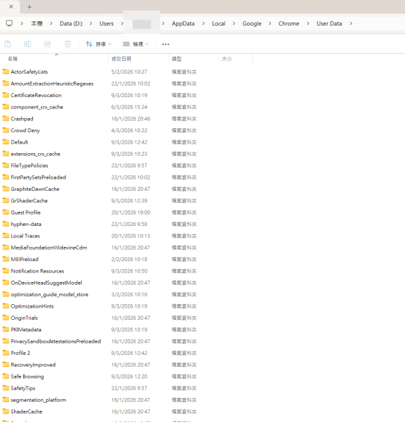
Task: Open the 排序 sort dropdown
Action: (99, 44)
